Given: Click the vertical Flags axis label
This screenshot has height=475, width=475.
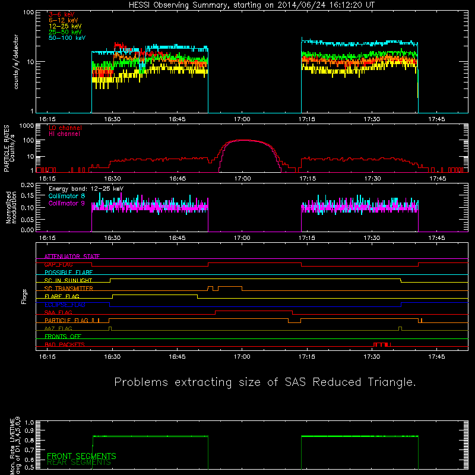Looking at the screenshot, I should coord(24,297).
